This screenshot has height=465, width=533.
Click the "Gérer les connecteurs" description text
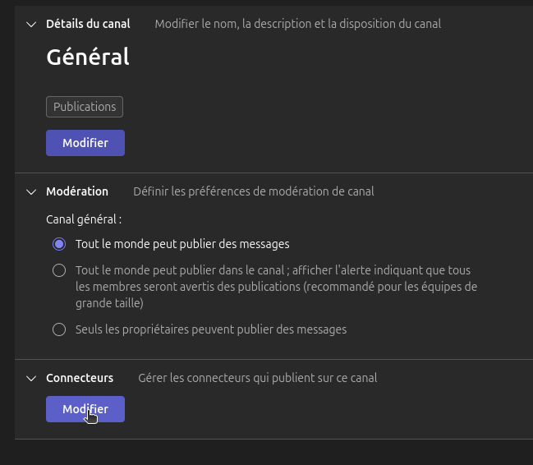click(x=257, y=378)
